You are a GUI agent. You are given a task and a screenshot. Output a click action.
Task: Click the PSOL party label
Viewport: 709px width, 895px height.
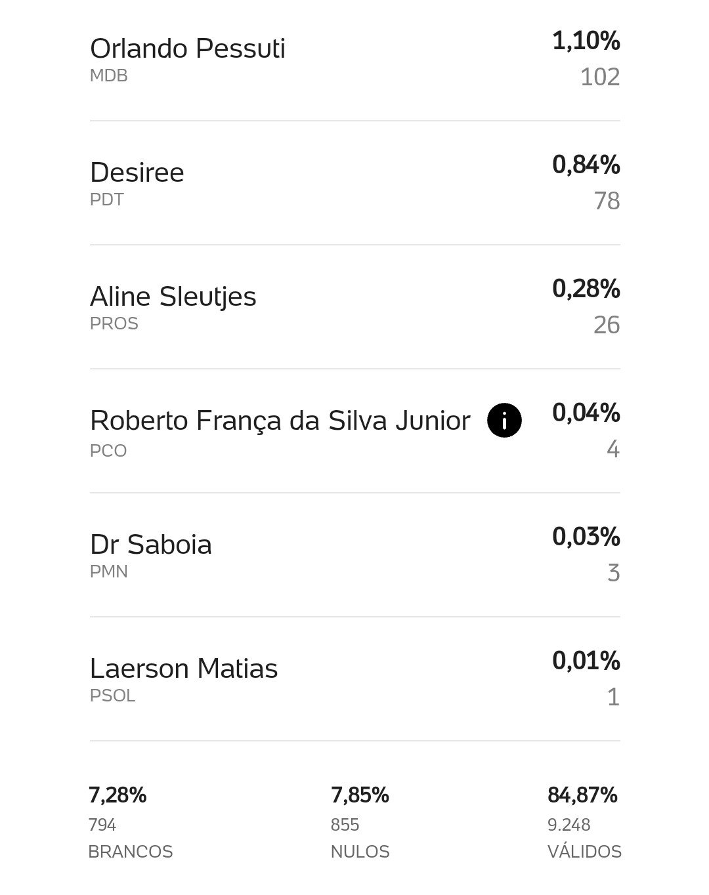[112, 696]
